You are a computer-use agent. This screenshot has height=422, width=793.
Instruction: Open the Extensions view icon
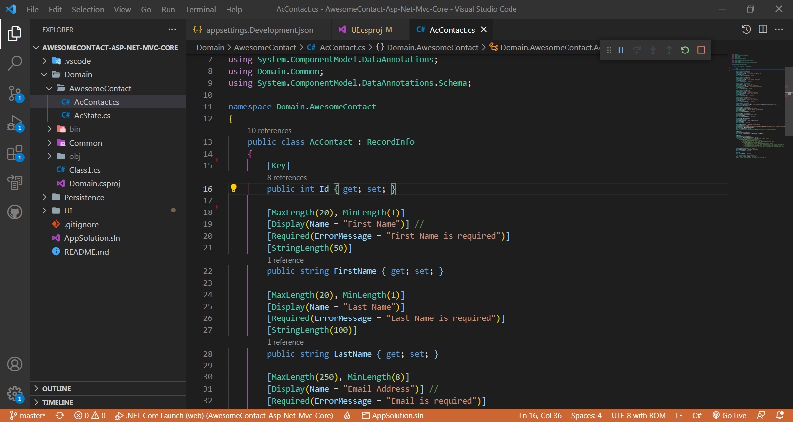15,153
